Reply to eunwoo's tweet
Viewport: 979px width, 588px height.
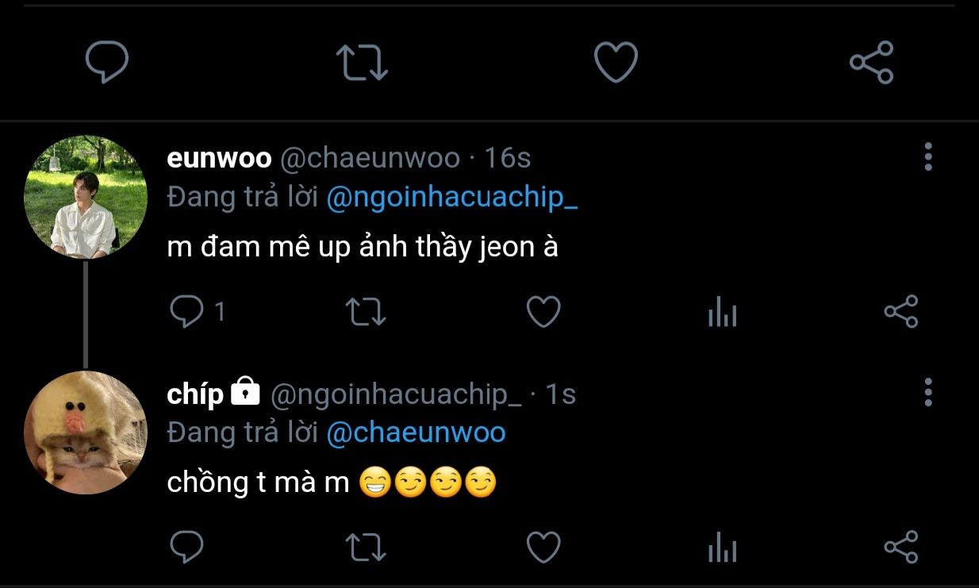[x=187, y=312]
